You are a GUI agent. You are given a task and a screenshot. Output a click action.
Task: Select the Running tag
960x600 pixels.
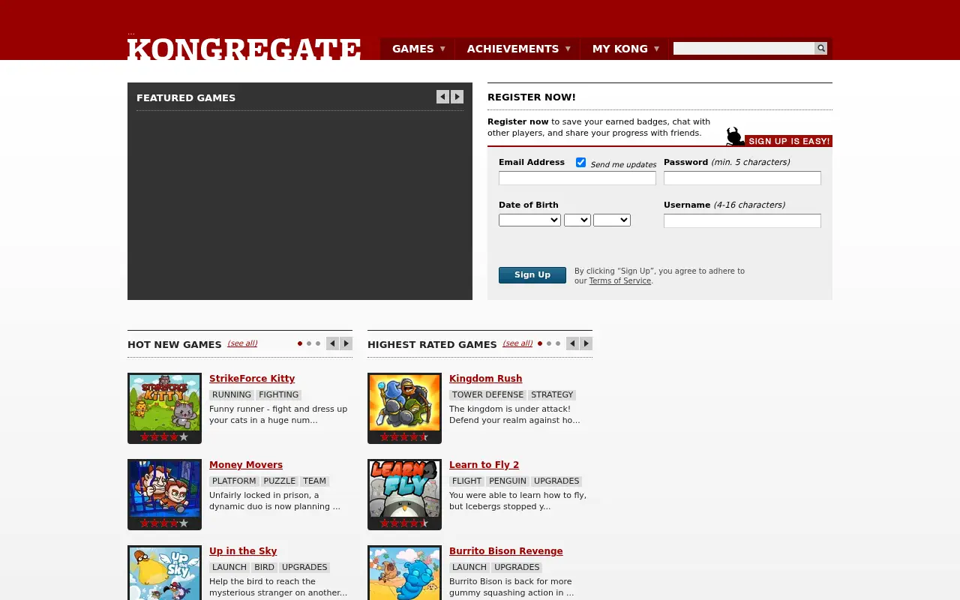232,394
